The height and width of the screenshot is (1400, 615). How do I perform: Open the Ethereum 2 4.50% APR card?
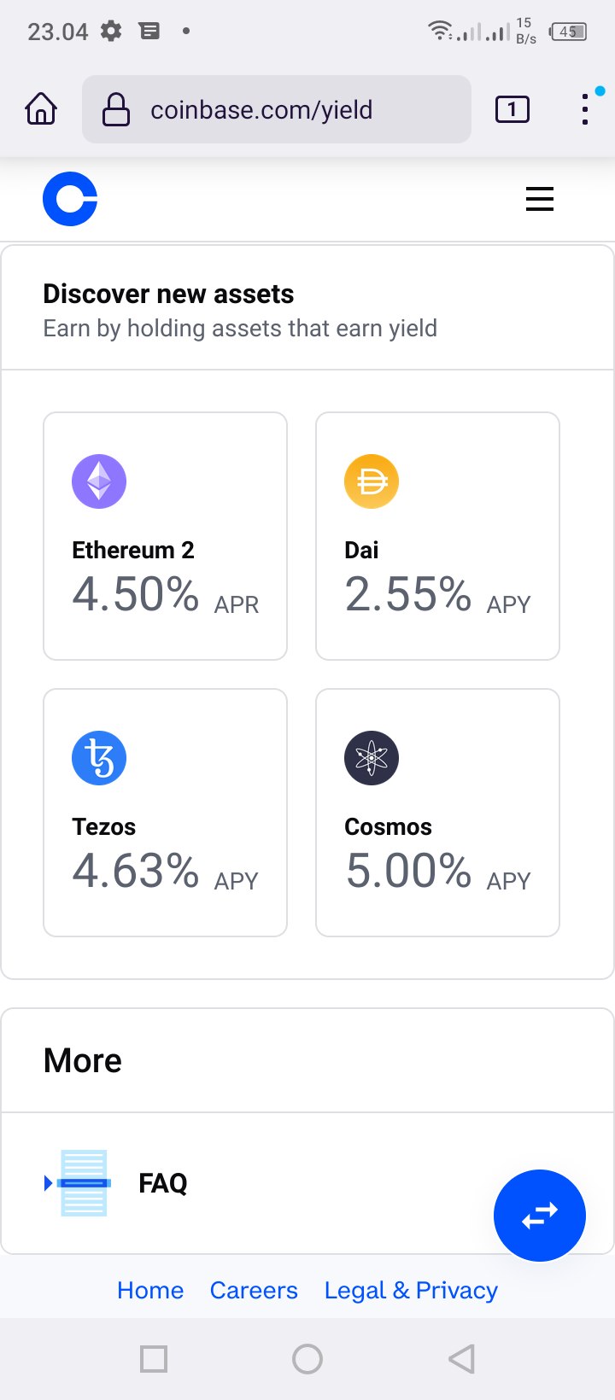(165, 536)
